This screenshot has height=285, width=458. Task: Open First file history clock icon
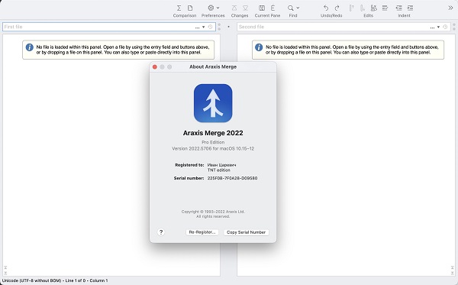click(x=211, y=27)
